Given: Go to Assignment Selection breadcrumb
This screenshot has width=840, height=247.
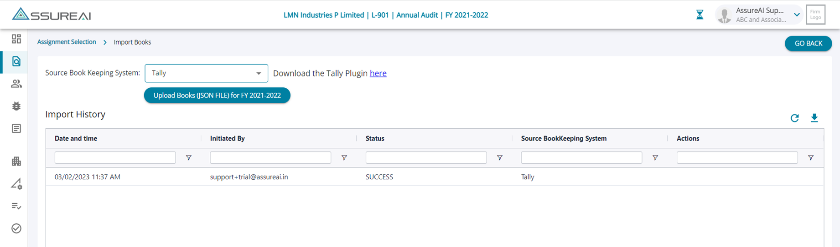Looking at the screenshot, I should [67, 42].
